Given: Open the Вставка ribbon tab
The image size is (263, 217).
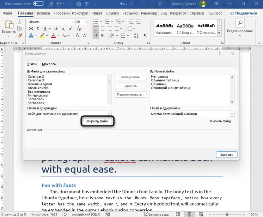Looking at the screenshot, I should pyautogui.click(x=43, y=13).
